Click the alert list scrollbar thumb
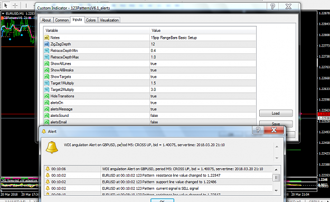The height and width of the screenshot is (202, 330). 276,178
